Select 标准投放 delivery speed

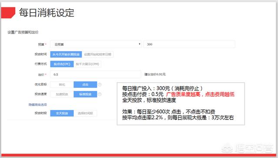pos(85,94)
